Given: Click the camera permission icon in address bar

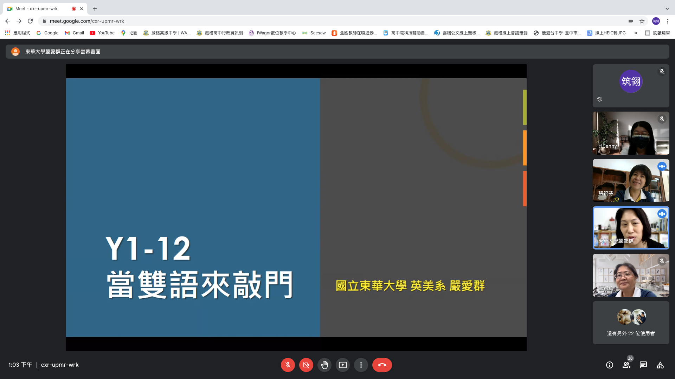Looking at the screenshot, I should pyautogui.click(x=631, y=21).
